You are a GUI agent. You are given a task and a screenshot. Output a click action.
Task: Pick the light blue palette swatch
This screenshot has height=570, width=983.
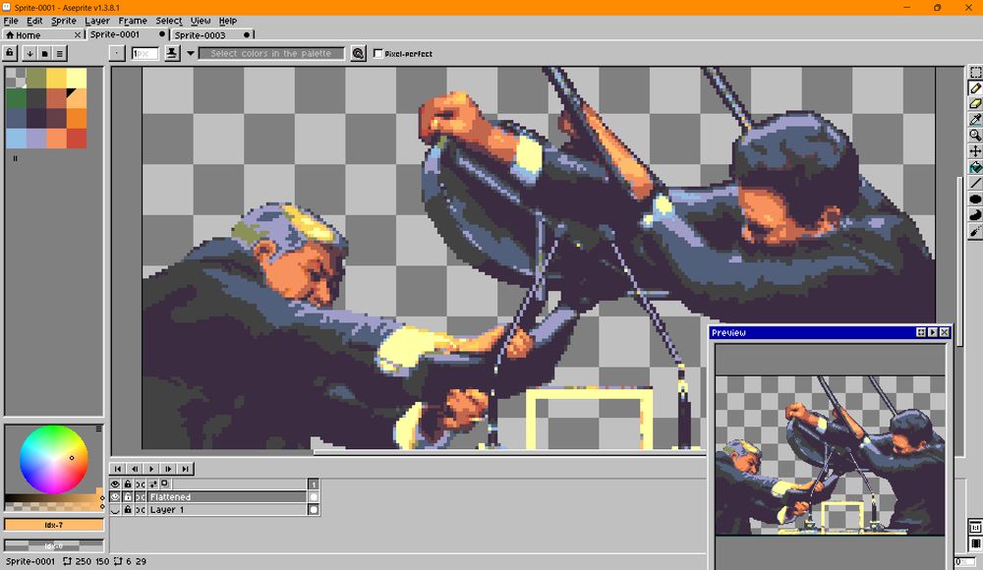(x=17, y=139)
